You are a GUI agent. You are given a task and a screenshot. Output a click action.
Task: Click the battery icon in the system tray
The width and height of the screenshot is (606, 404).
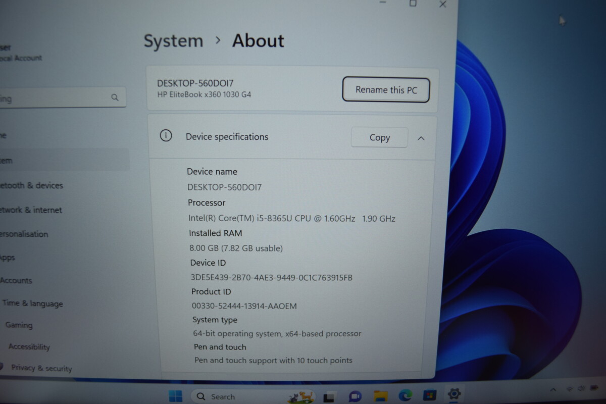(x=594, y=388)
